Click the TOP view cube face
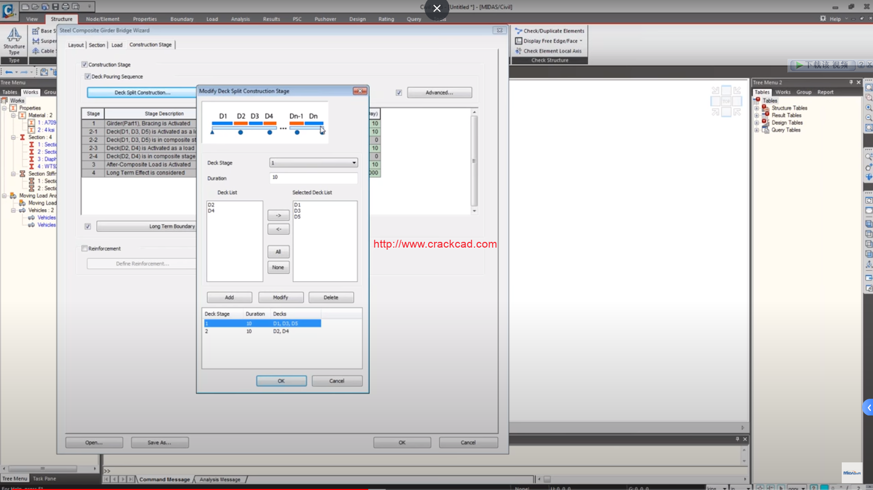The height and width of the screenshot is (490, 873). [x=726, y=101]
